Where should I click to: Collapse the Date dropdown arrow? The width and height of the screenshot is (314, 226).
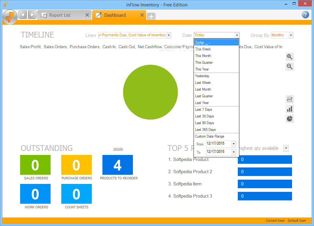[x=237, y=35]
